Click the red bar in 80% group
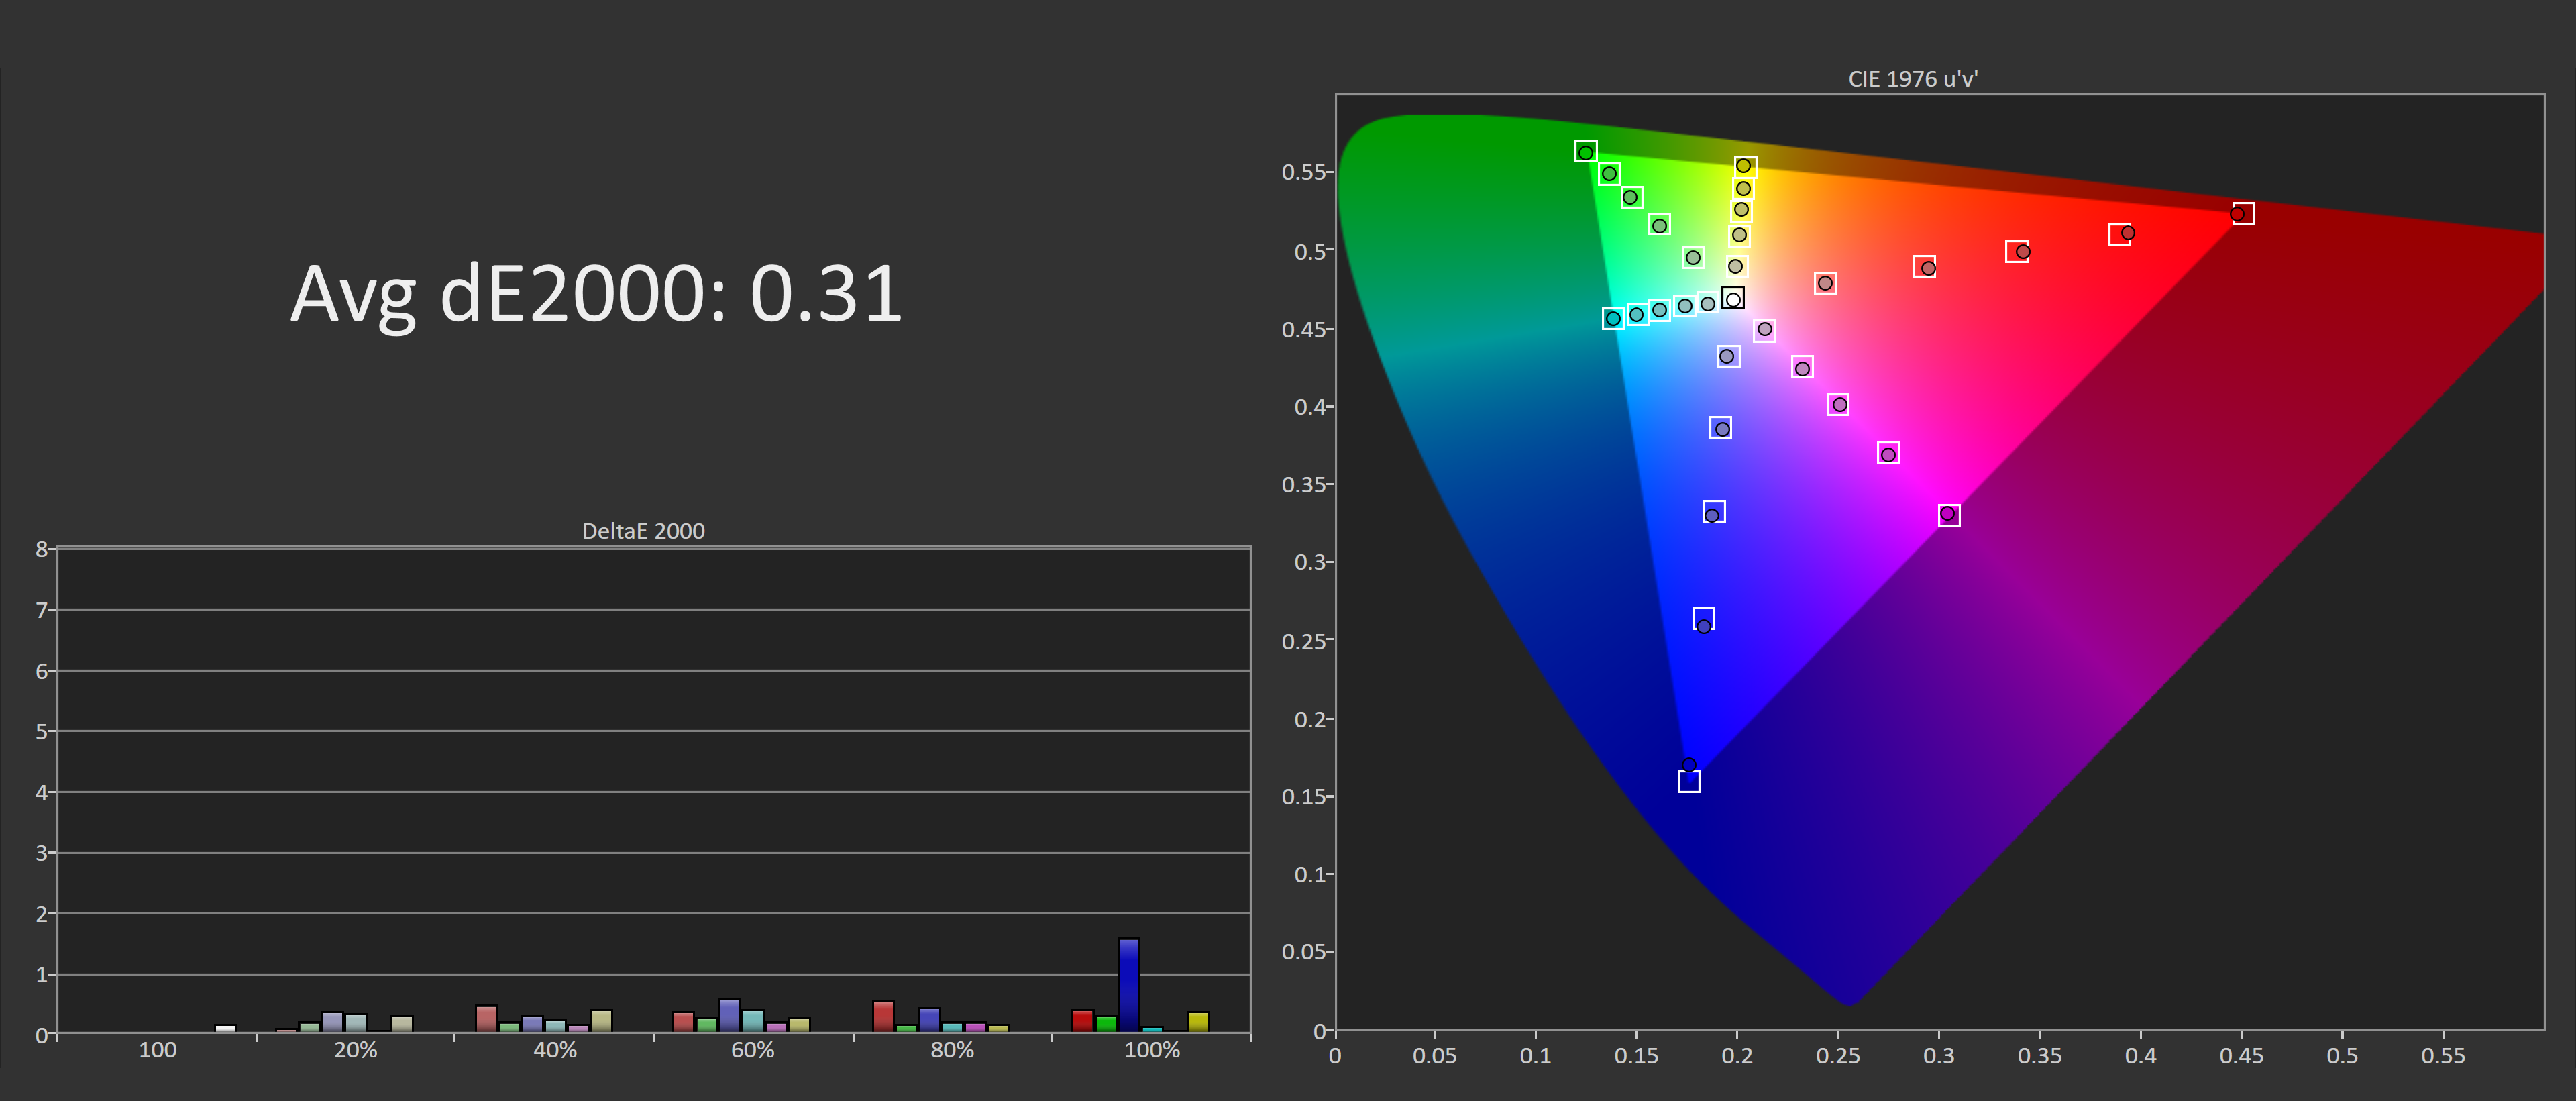 [883, 1016]
